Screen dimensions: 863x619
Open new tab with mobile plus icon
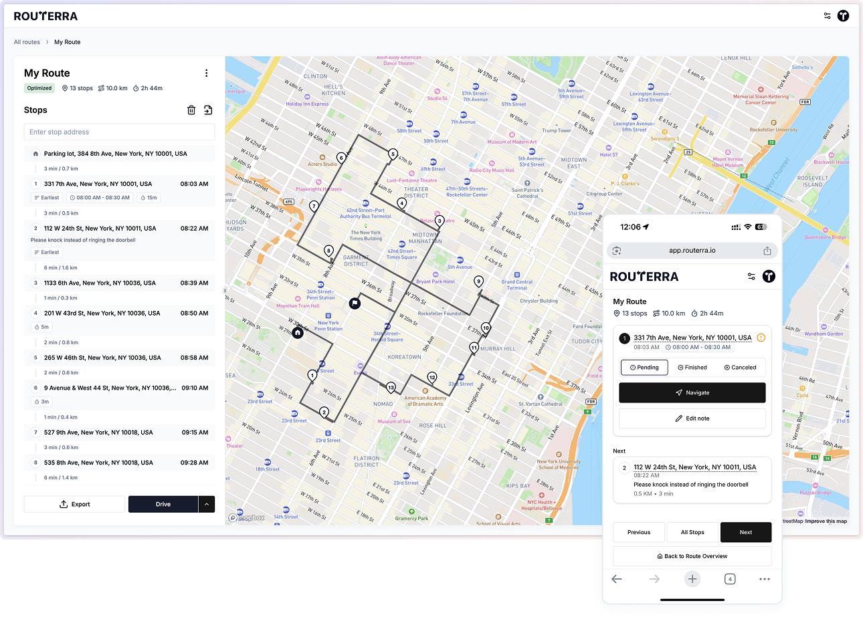tap(692, 579)
